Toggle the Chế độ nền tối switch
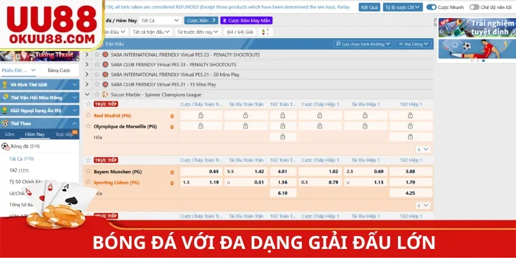 point(474,7)
